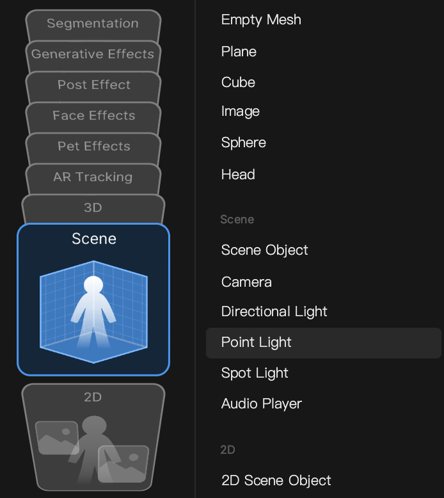Add a Sphere object
The image size is (444, 498).
click(243, 143)
